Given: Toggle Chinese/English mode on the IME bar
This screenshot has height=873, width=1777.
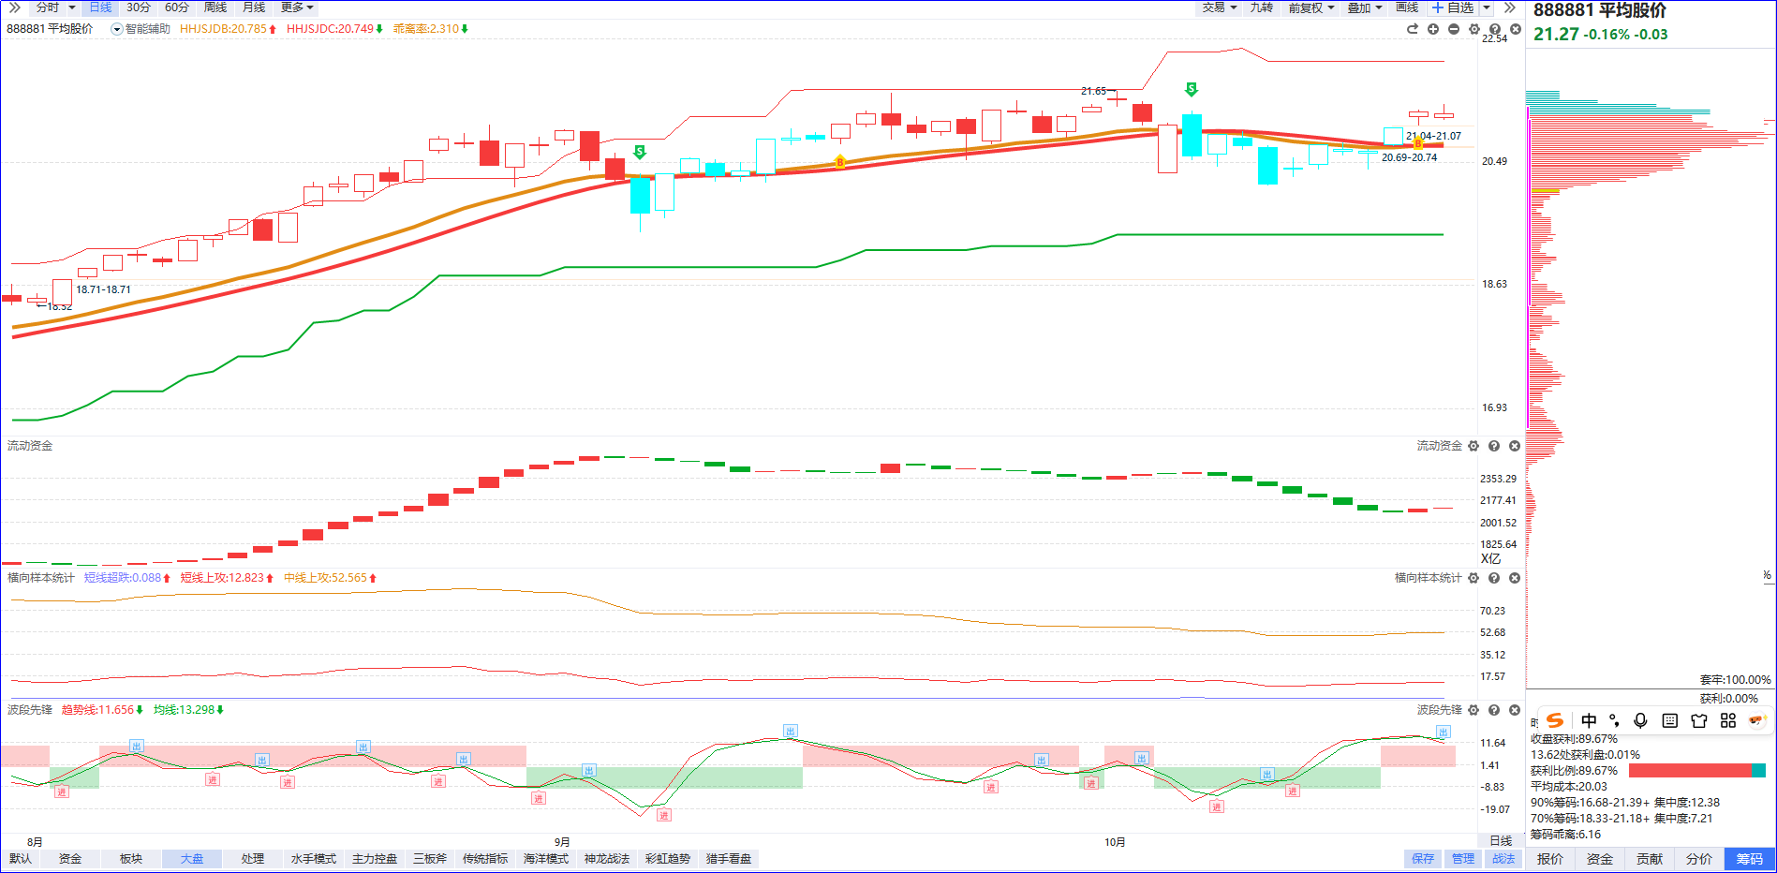Looking at the screenshot, I should (1589, 720).
